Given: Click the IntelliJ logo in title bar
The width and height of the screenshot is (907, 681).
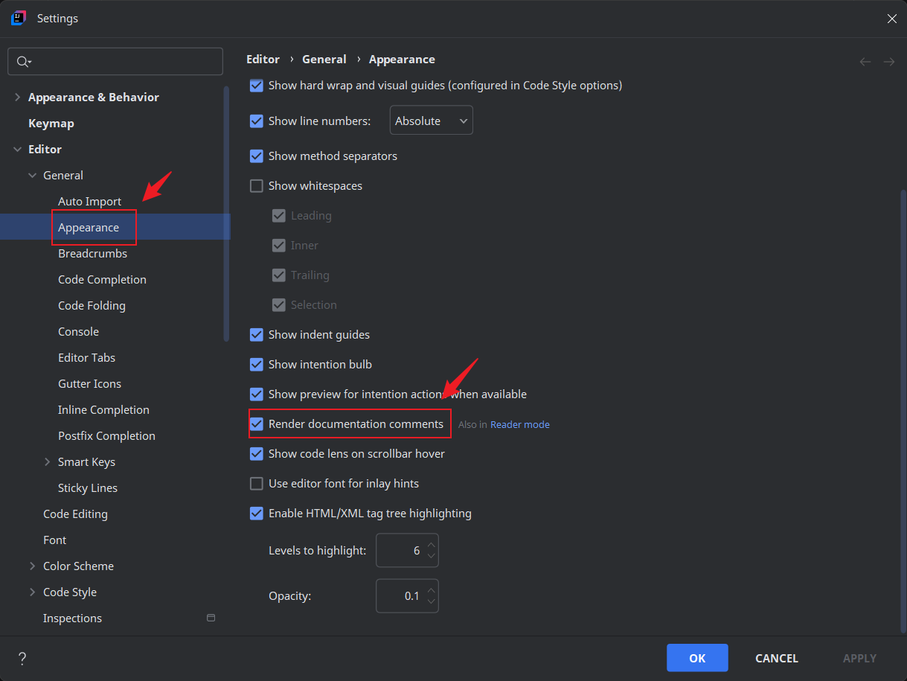Looking at the screenshot, I should pyautogui.click(x=19, y=18).
